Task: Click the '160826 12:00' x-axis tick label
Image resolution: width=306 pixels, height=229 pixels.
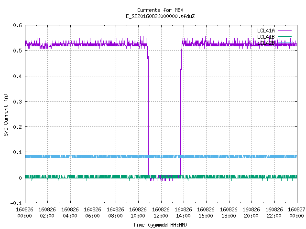Action: click(x=161, y=213)
